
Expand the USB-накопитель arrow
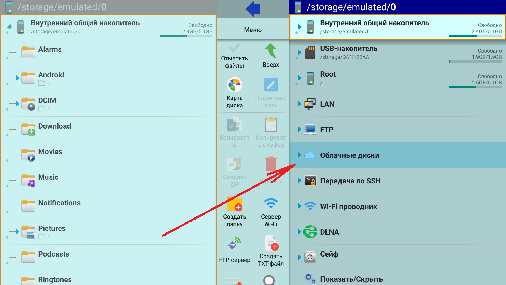coord(299,53)
